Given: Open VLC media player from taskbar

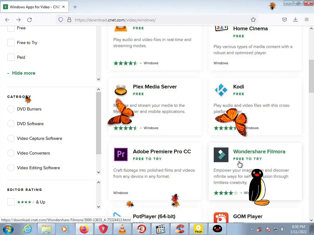Looking at the screenshot, I should pos(122,229).
